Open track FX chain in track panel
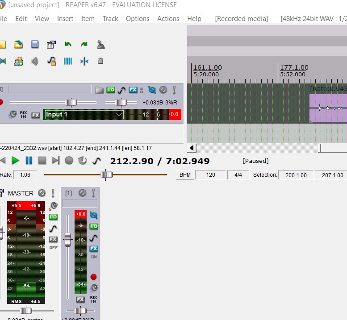Image resolution: width=347 pixels, height=320 pixels. [133, 90]
